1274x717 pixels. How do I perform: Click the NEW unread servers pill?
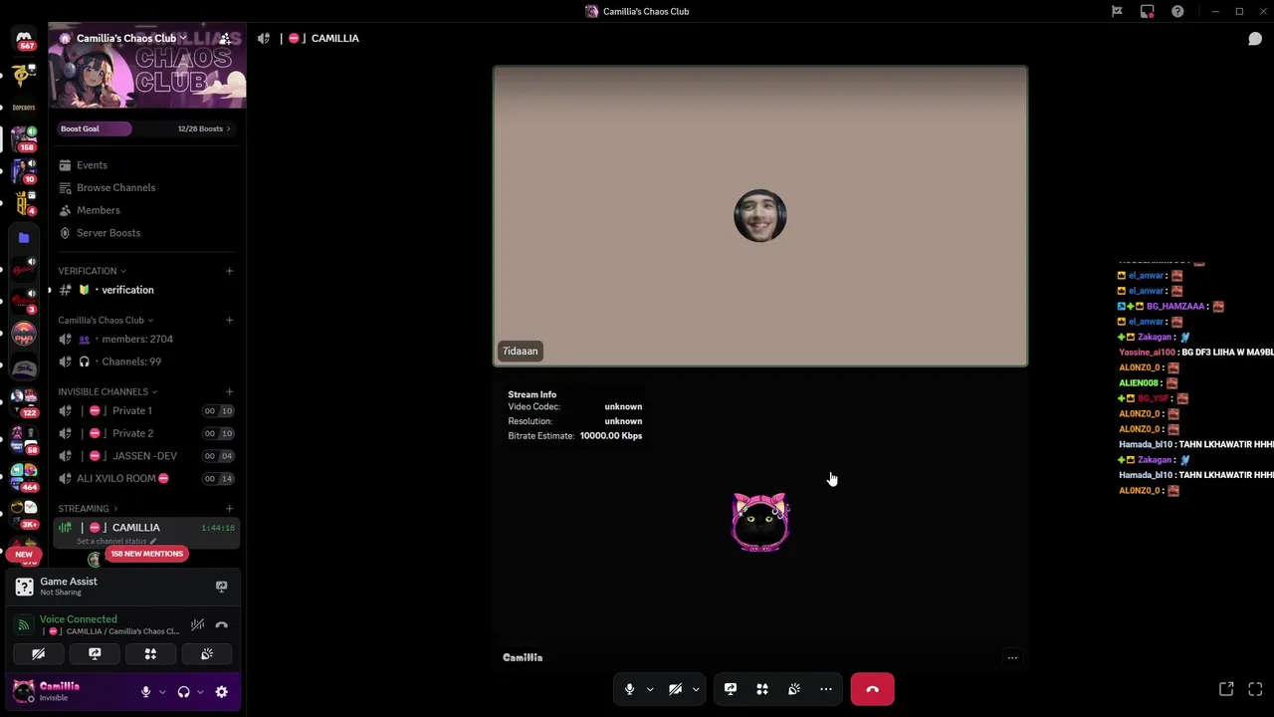point(24,555)
